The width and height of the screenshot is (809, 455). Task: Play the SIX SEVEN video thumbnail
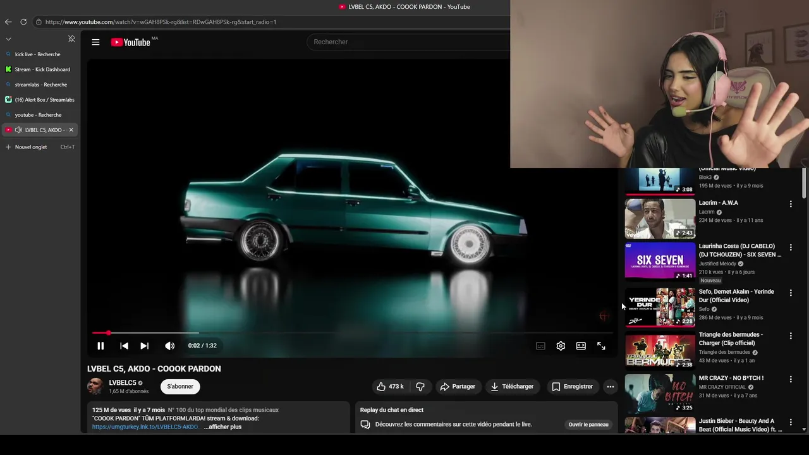[x=660, y=261]
